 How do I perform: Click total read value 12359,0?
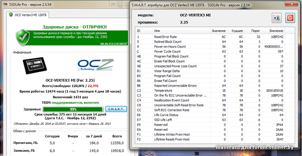(117, 143)
